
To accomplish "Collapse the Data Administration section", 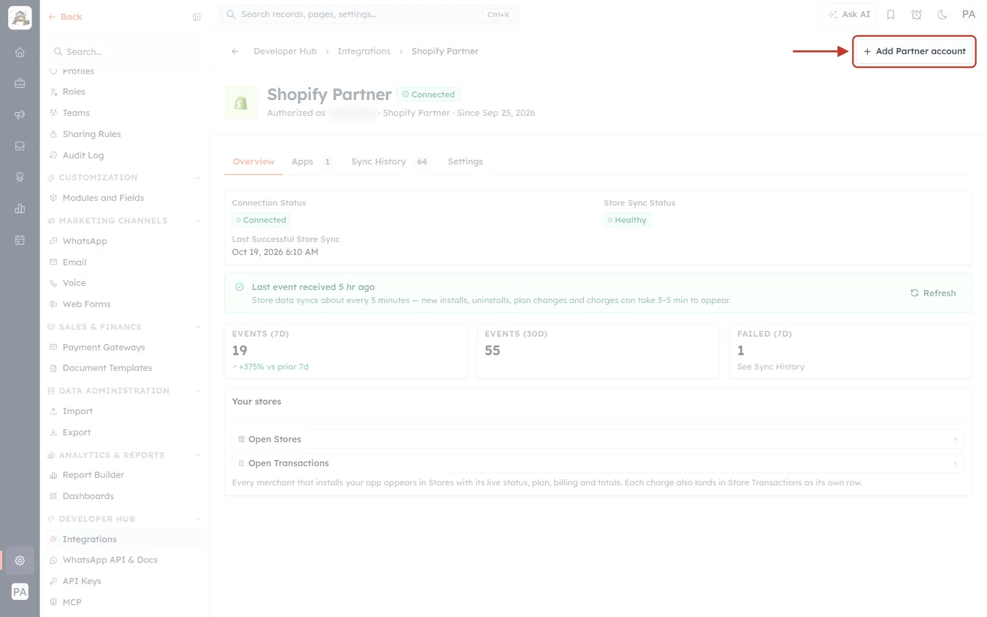I will tap(197, 391).
